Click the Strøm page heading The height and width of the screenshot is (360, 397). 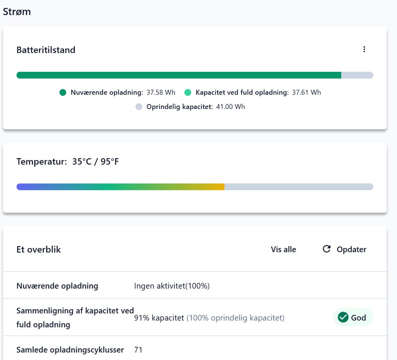(x=17, y=12)
